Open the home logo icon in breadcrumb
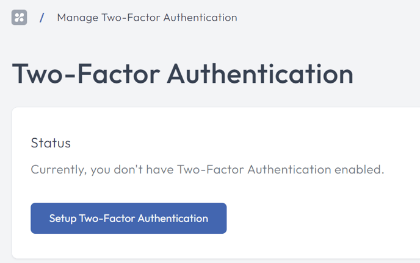420x263 pixels. [19, 18]
